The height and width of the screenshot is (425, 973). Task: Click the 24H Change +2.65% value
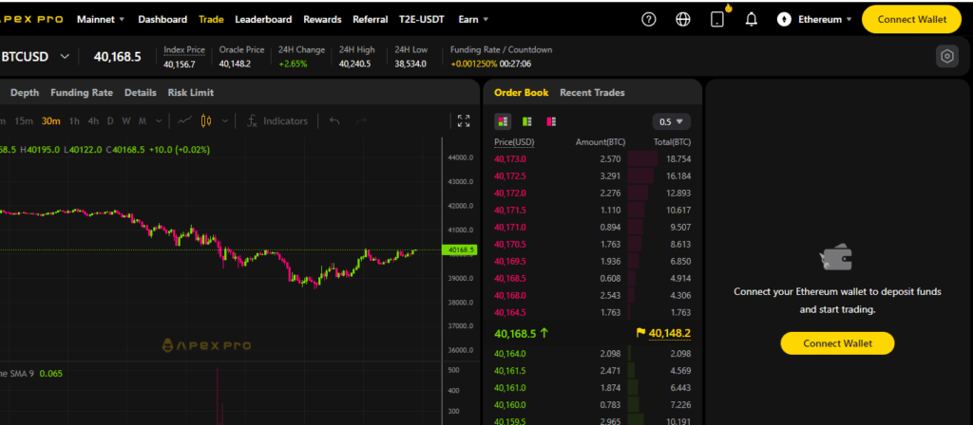[293, 64]
